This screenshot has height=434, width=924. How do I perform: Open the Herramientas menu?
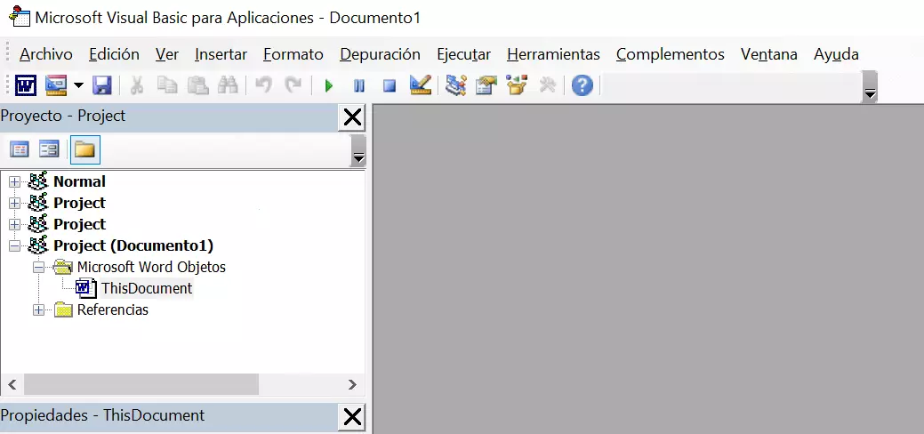click(553, 54)
